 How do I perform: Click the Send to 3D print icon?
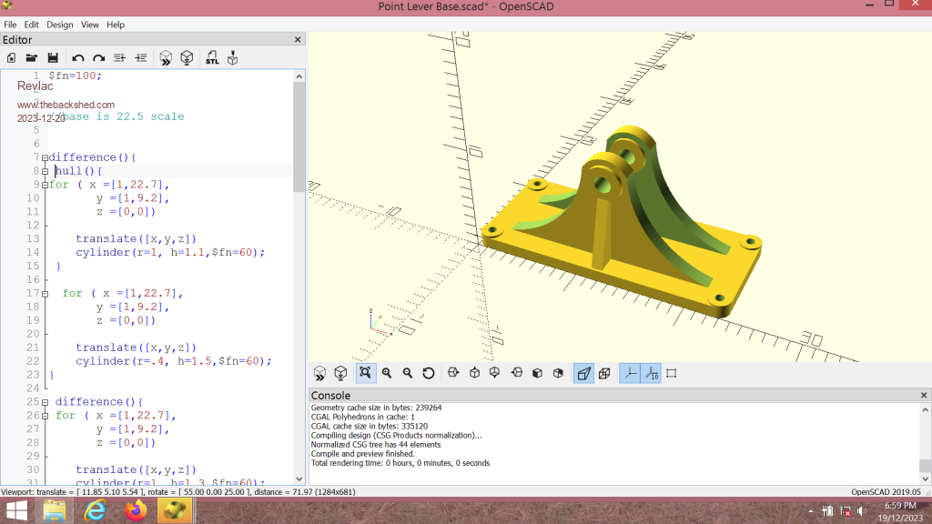coord(233,58)
